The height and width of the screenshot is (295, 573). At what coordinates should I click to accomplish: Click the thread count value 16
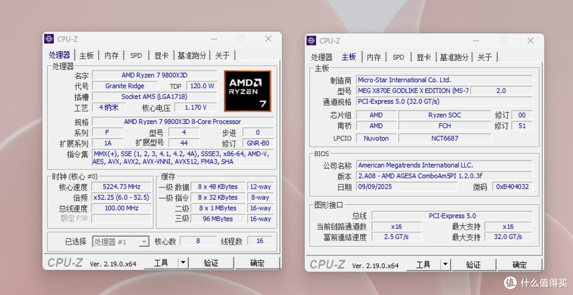260,241
